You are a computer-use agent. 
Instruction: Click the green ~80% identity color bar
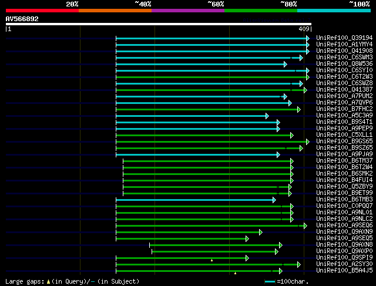[261, 11]
